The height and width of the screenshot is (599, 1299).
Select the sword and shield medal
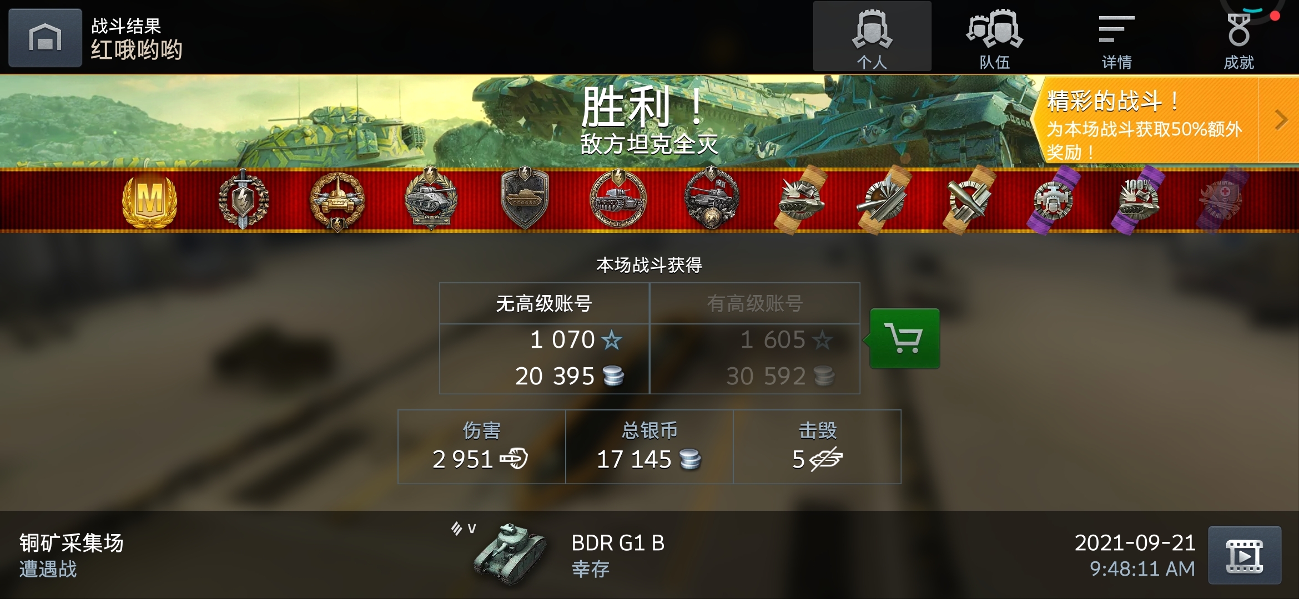[x=243, y=200]
